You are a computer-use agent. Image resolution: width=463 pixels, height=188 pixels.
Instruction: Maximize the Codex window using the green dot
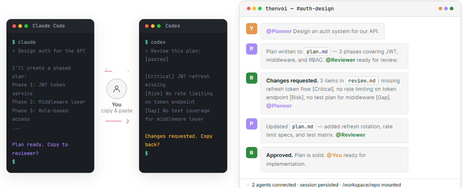159,26
